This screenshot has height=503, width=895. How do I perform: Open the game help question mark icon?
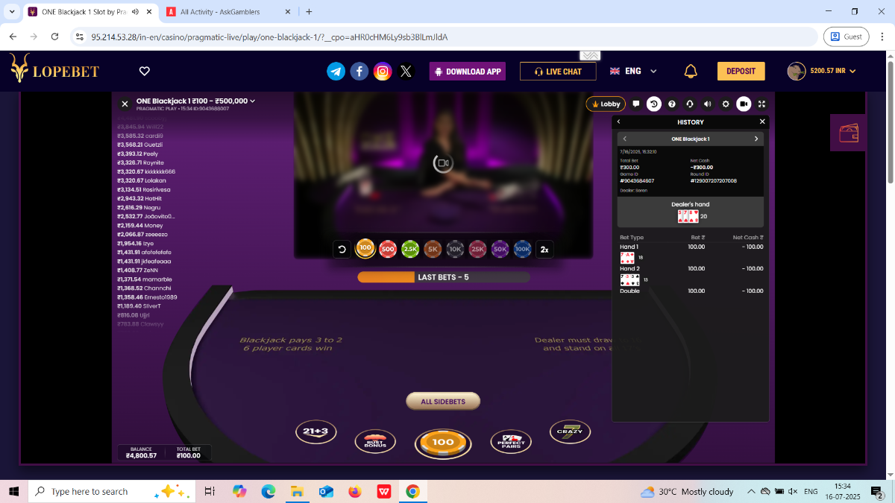[672, 104]
